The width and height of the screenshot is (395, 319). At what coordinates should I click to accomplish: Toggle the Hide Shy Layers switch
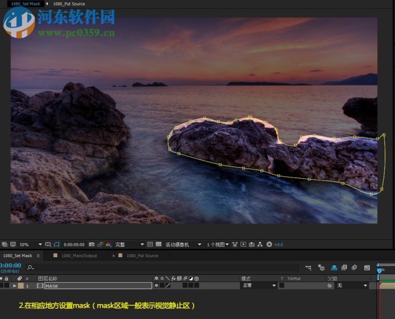pyautogui.click(x=334, y=267)
